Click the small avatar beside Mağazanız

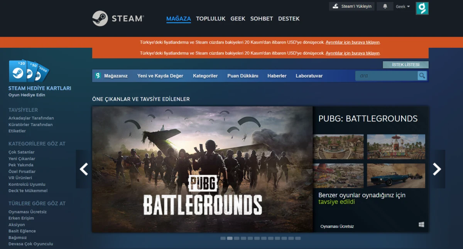click(98, 76)
